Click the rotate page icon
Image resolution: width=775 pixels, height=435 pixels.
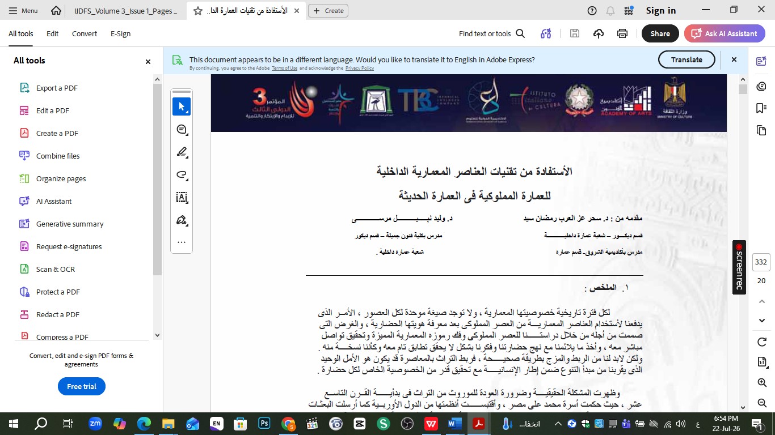click(x=762, y=342)
